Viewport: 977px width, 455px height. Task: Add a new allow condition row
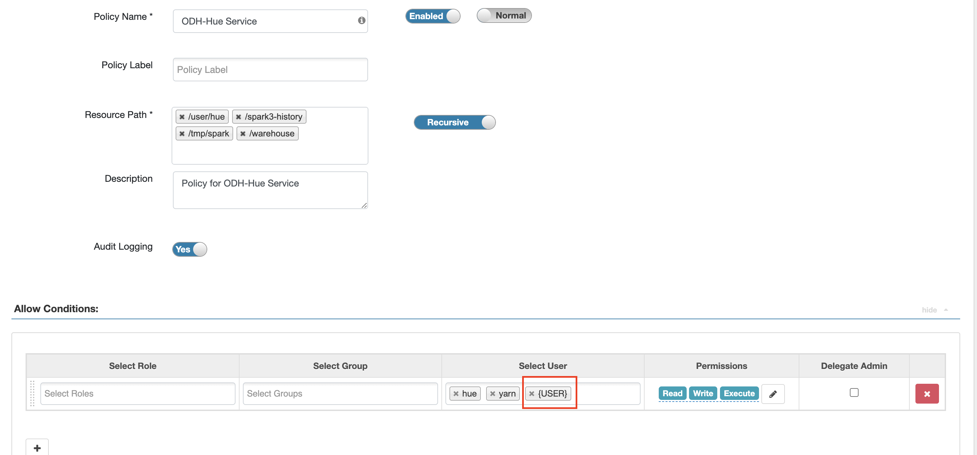pos(37,448)
